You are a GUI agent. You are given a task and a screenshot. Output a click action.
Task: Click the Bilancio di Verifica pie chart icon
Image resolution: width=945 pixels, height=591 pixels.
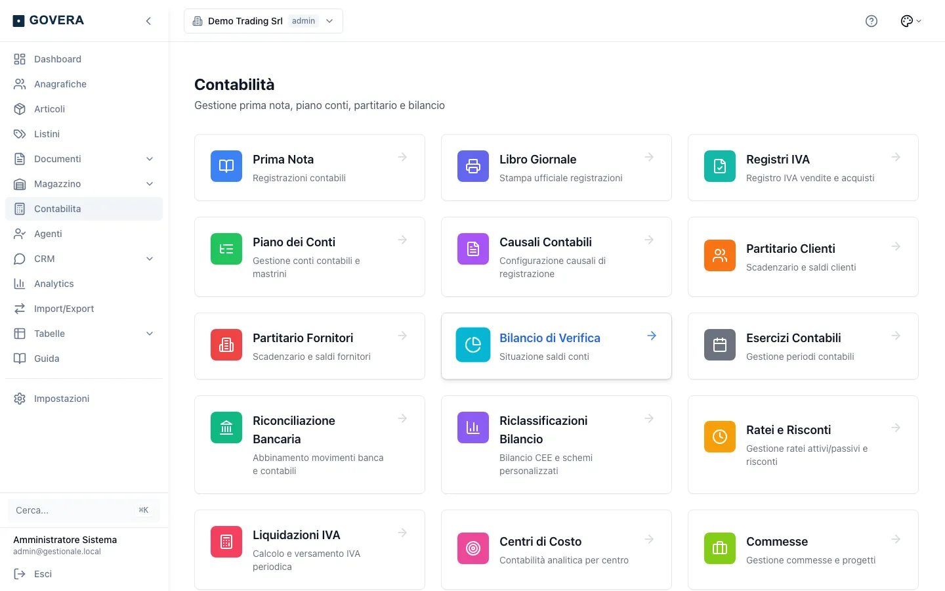[473, 345]
